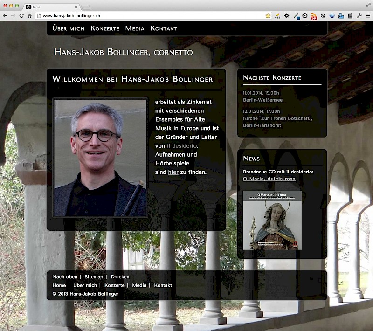Open the CSS pencil extension
Viewport: 373px width, 331px height.
click(x=278, y=16)
